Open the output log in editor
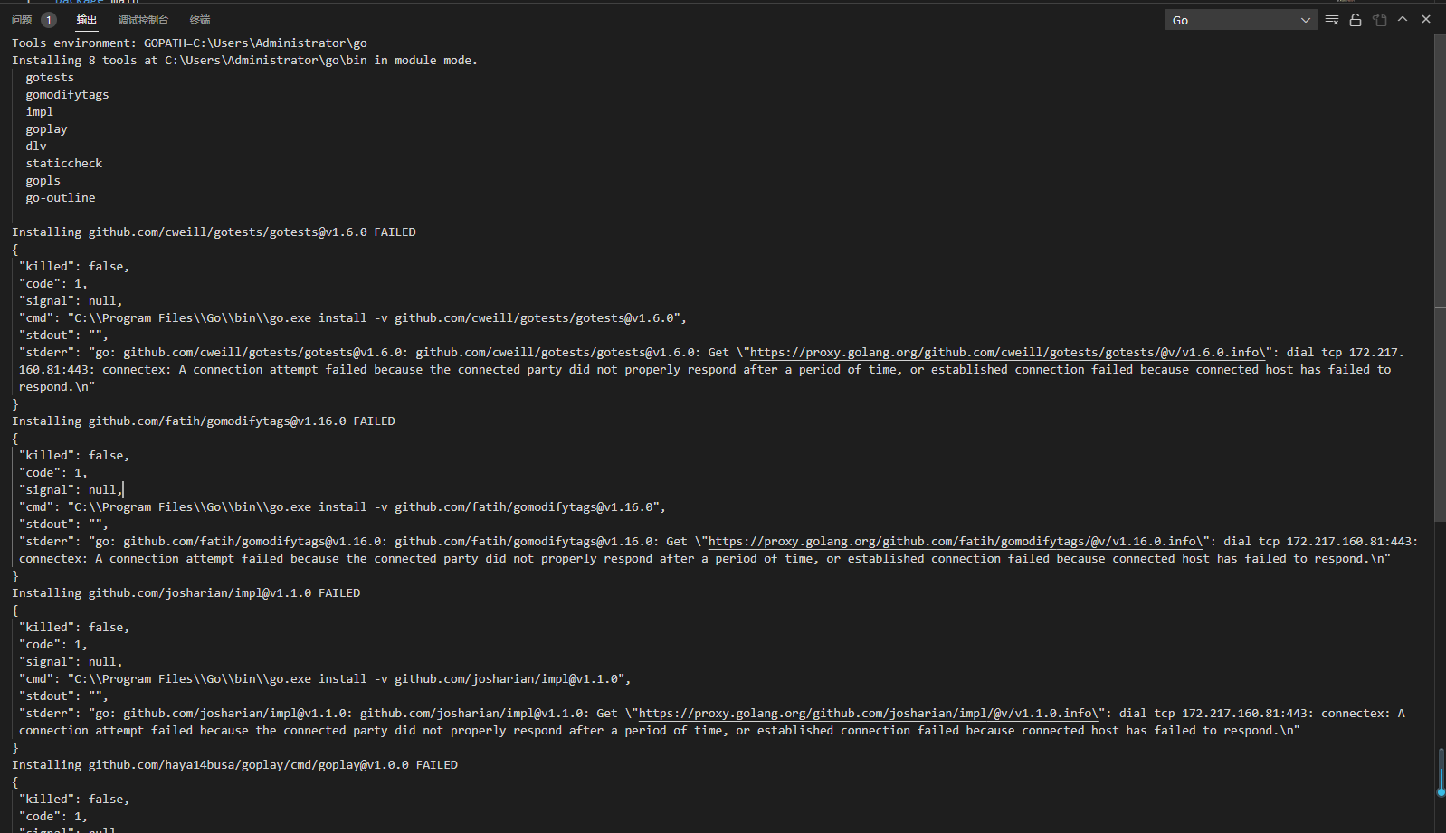The image size is (1446, 833). (x=1379, y=20)
